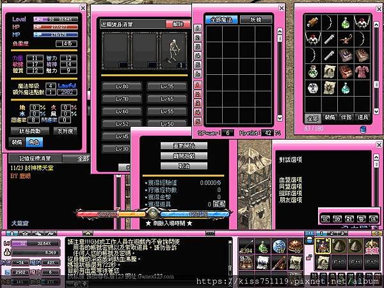Click the F10 hotkey slot
384x288 pixels.
tap(339, 262)
